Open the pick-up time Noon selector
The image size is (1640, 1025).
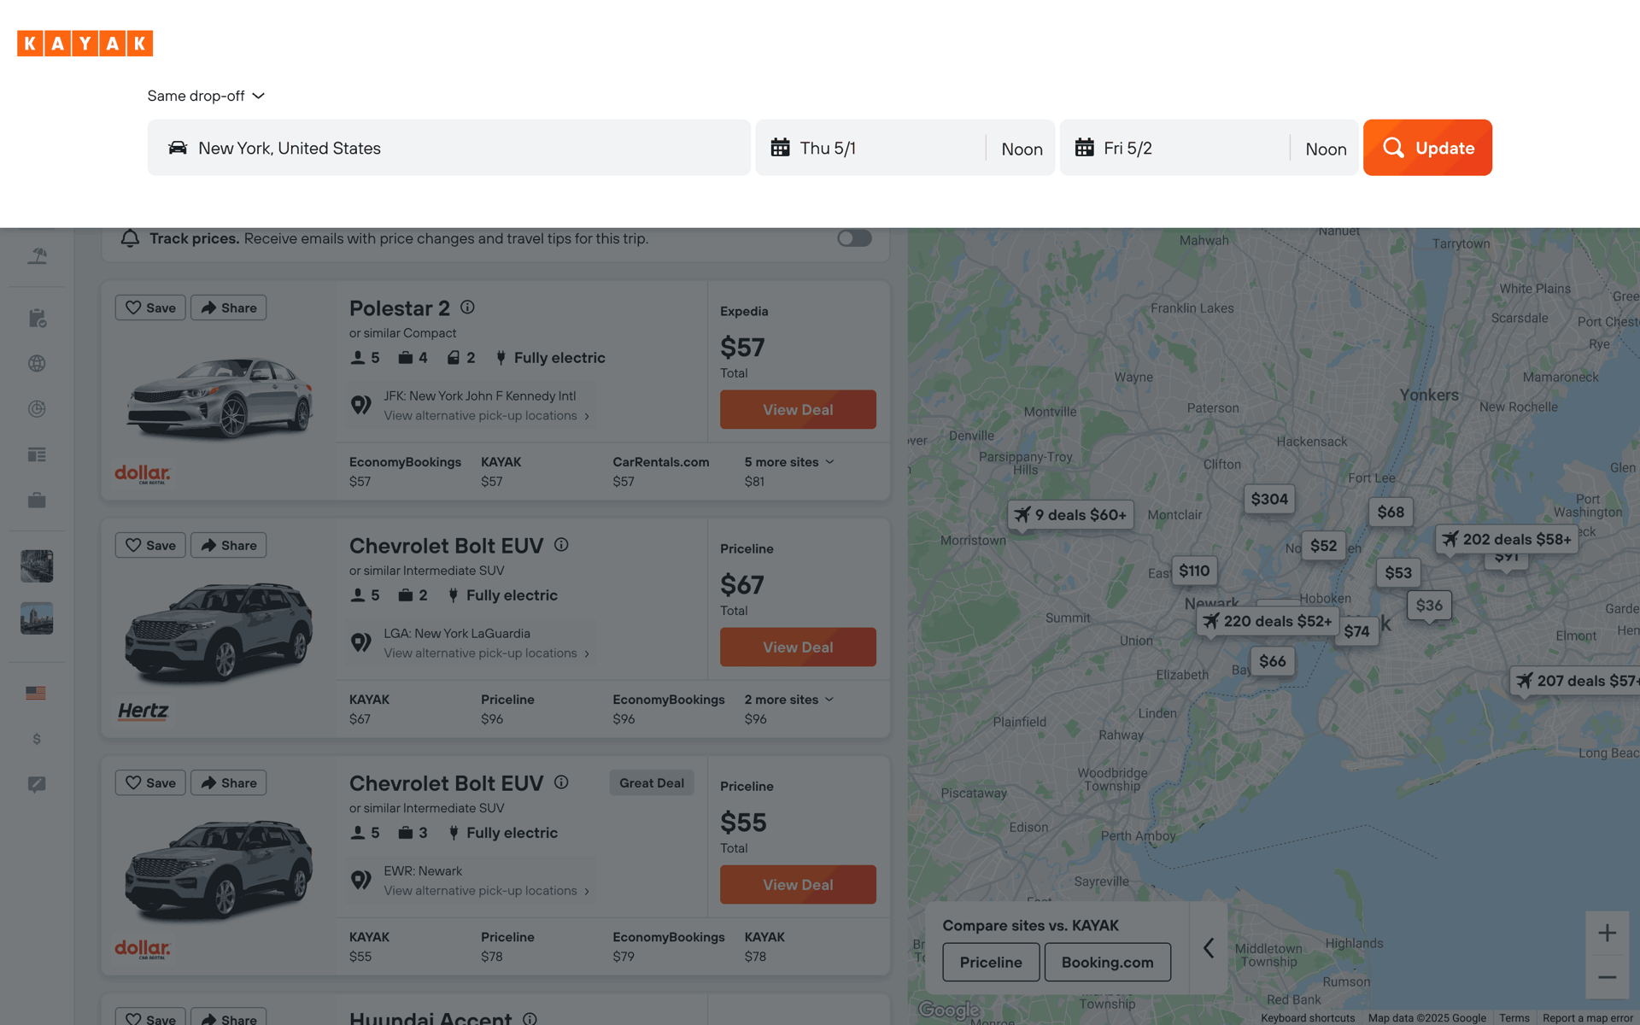pos(1022,149)
